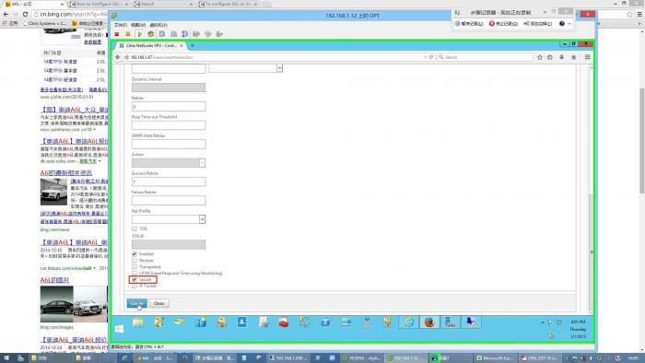Toggle the TOS checkbox
The image size is (645, 363).
click(x=135, y=229)
